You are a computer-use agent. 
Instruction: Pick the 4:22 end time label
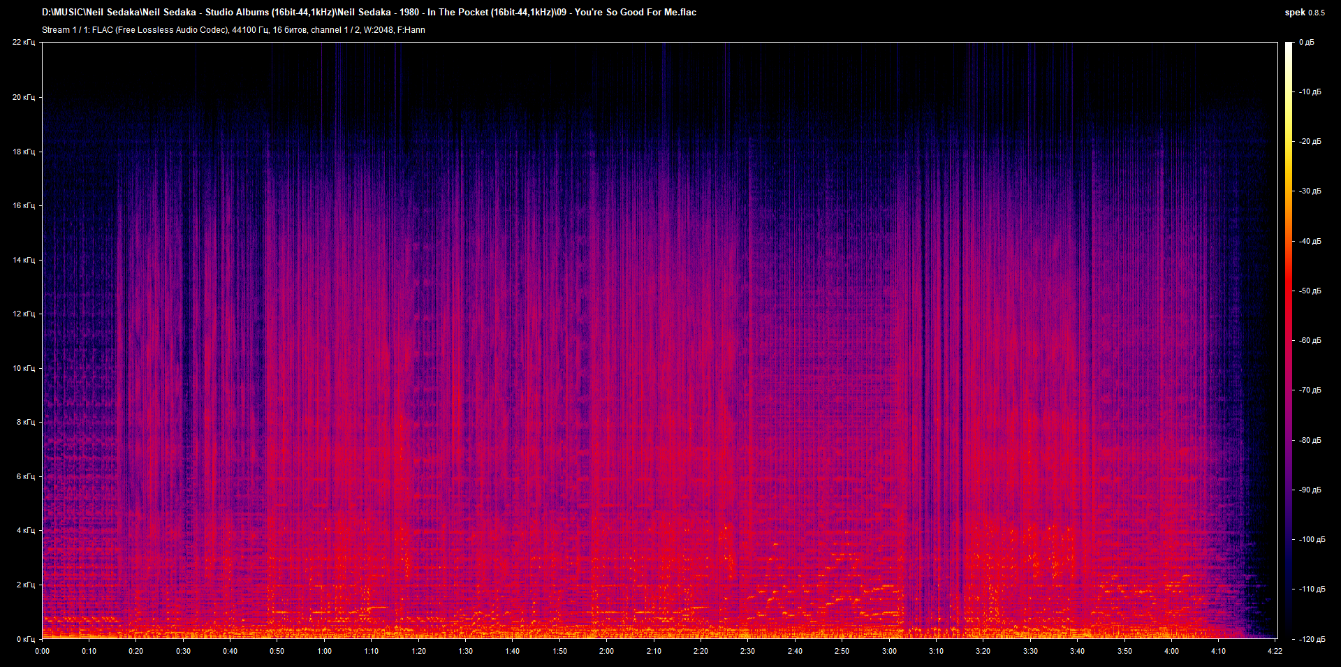(1275, 651)
